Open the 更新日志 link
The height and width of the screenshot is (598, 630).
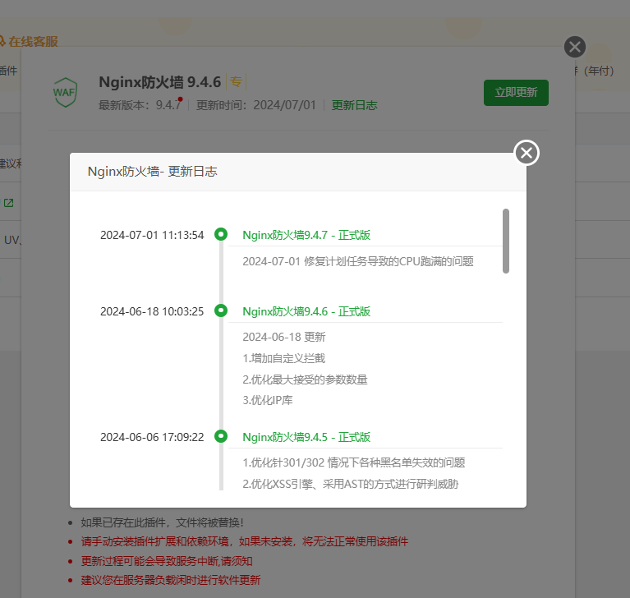pos(354,105)
